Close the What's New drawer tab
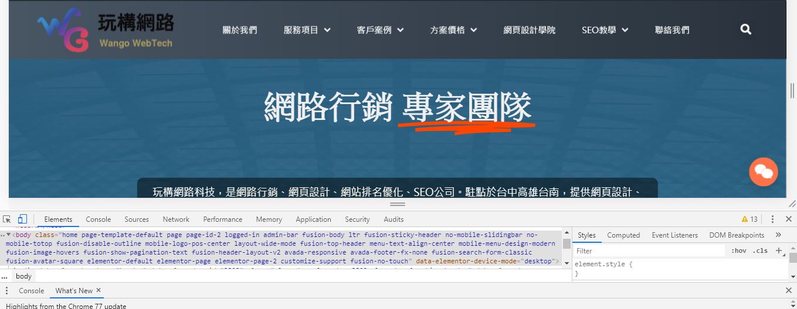This screenshot has width=797, height=309. [x=99, y=290]
